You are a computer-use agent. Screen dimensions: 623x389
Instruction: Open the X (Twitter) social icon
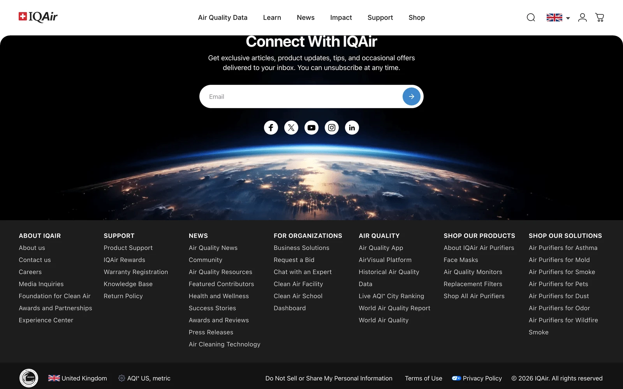[x=291, y=128]
